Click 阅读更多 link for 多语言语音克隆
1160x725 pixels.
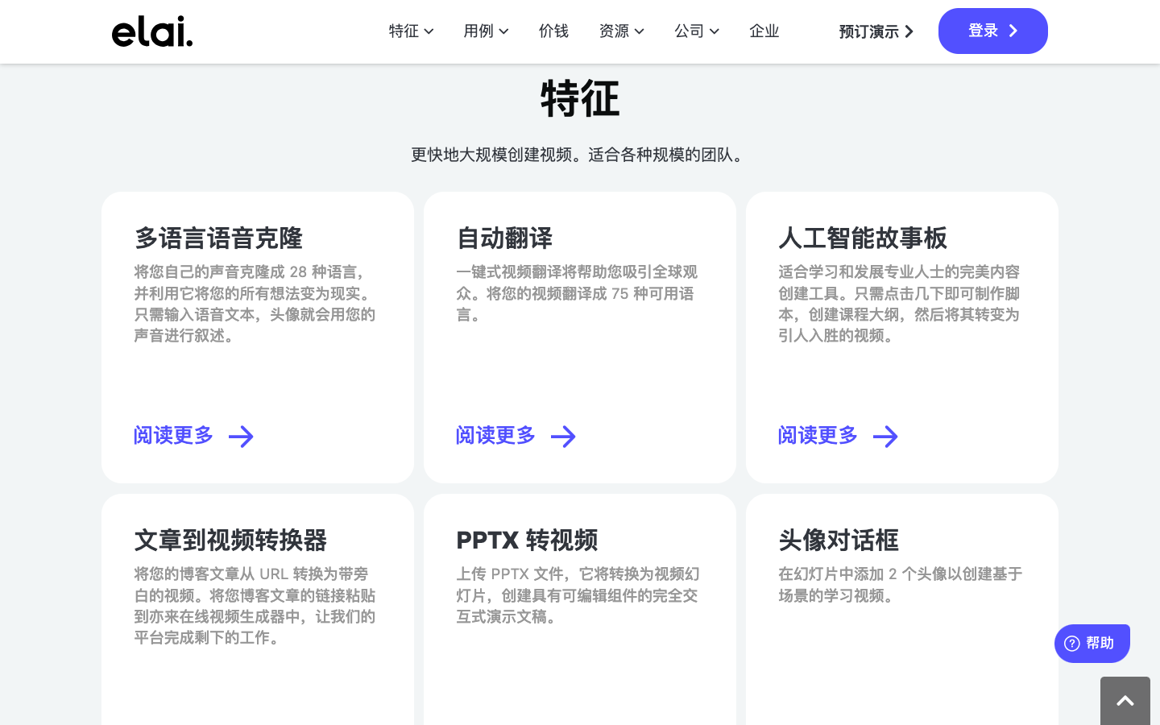click(x=173, y=436)
